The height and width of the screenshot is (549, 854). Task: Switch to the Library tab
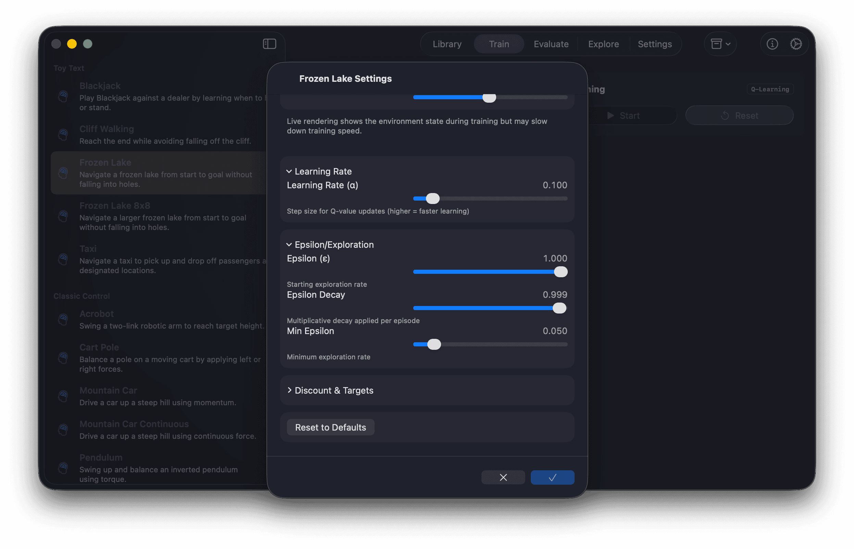(447, 44)
